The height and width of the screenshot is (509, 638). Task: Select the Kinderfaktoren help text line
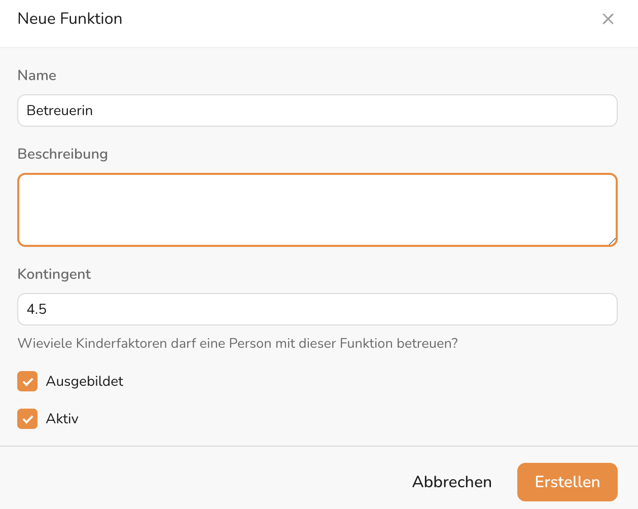238,343
